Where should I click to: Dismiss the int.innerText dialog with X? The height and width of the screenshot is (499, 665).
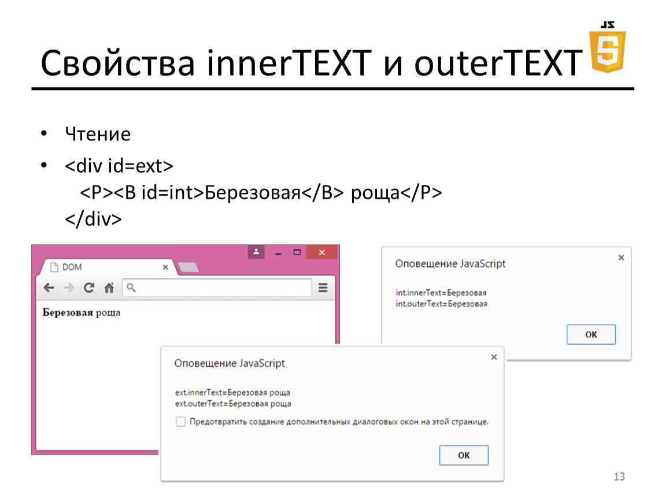click(621, 258)
